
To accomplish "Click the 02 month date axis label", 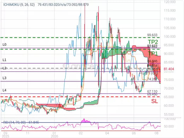I will point(81,133).
